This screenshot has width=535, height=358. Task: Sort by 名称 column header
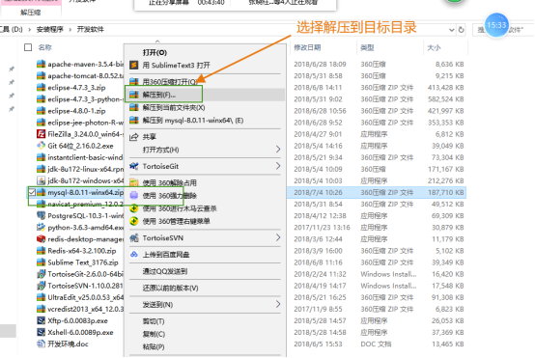tap(44, 47)
